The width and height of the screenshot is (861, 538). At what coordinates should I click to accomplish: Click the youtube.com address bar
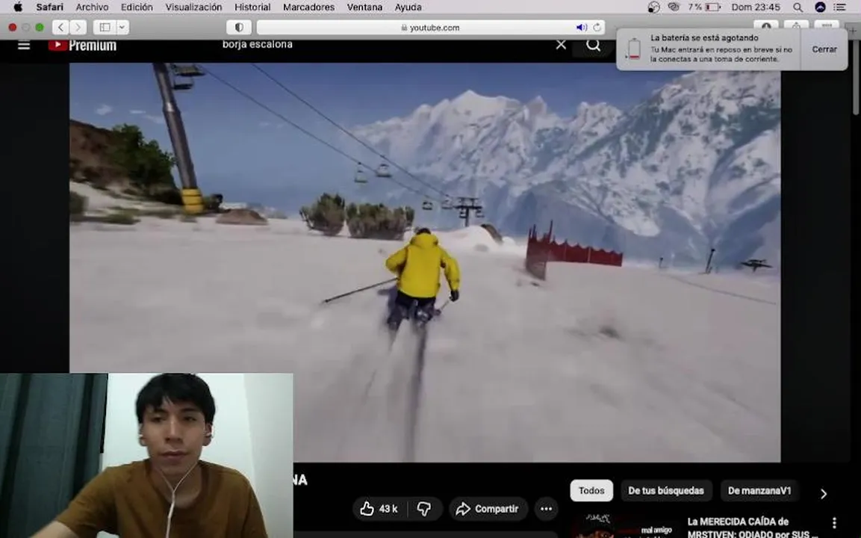tap(430, 27)
